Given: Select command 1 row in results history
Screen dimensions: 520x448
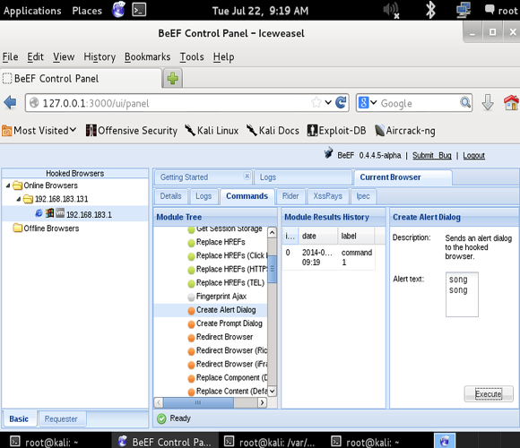Looking at the screenshot, I should pyautogui.click(x=329, y=257).
